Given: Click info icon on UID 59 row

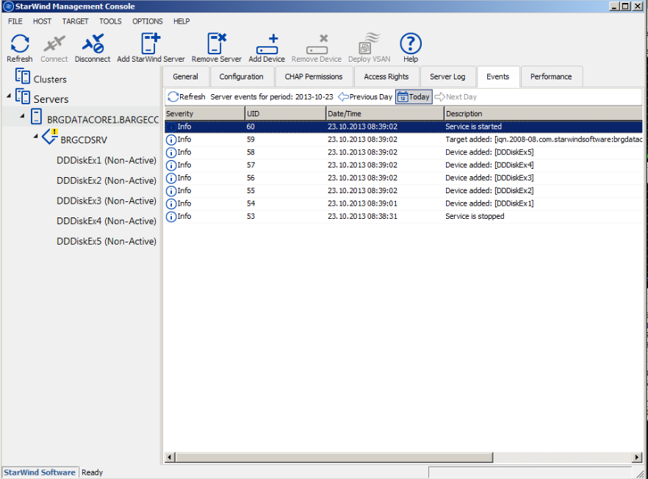Looking at the screenshot, I should [x=170, y=140].
